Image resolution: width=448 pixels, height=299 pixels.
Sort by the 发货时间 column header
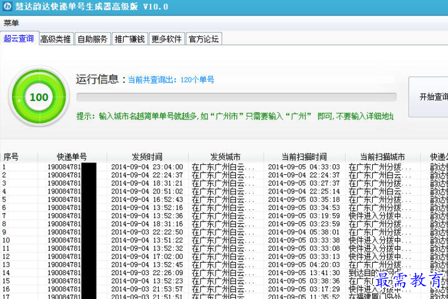[x=148, y=157]
